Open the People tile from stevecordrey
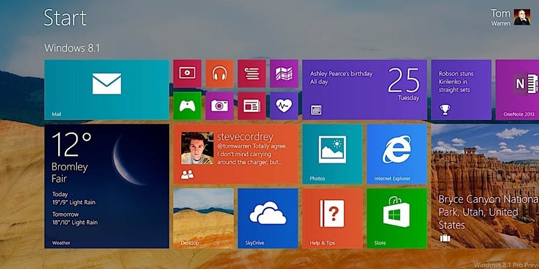 coord(236,154)
